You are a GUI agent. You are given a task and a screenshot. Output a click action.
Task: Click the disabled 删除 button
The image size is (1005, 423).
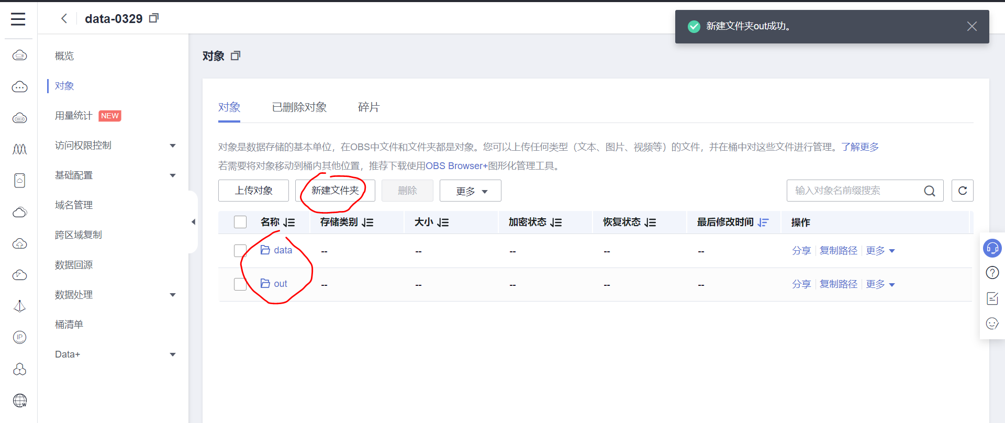(407, 191)
